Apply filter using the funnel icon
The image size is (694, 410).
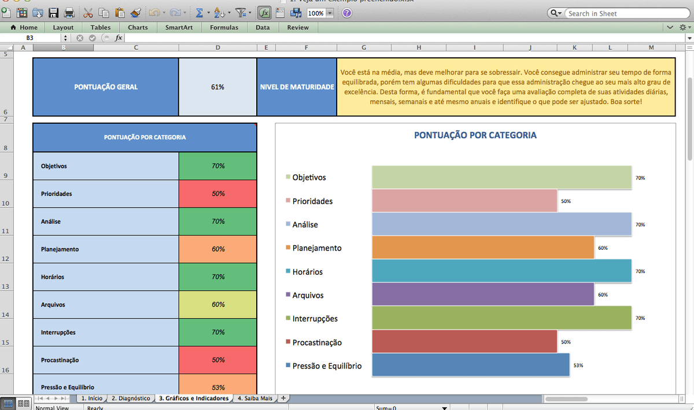[x=242, y=12]
